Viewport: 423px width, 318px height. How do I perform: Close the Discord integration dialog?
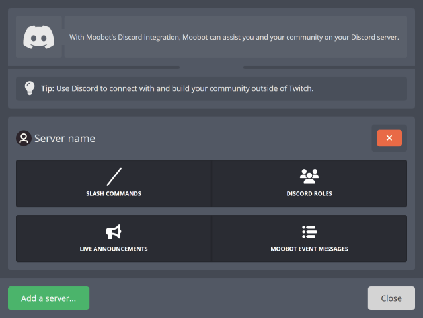point(391,298)
